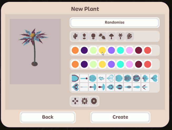Choose violet in the upper color row
The image size is (172, 130).
pos(111,50)
